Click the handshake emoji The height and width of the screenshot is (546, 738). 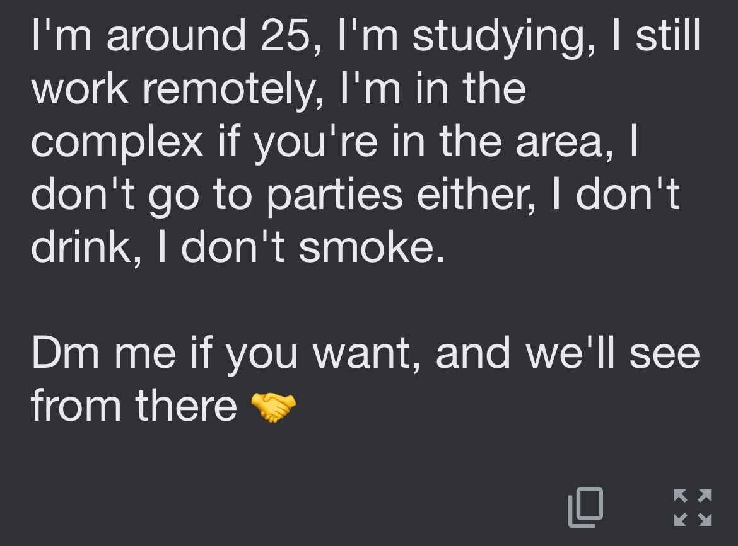point(274,406)
